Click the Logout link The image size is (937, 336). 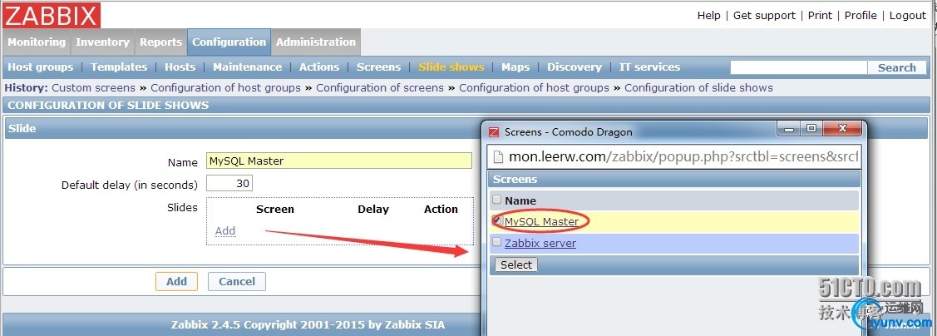(907, 16)
